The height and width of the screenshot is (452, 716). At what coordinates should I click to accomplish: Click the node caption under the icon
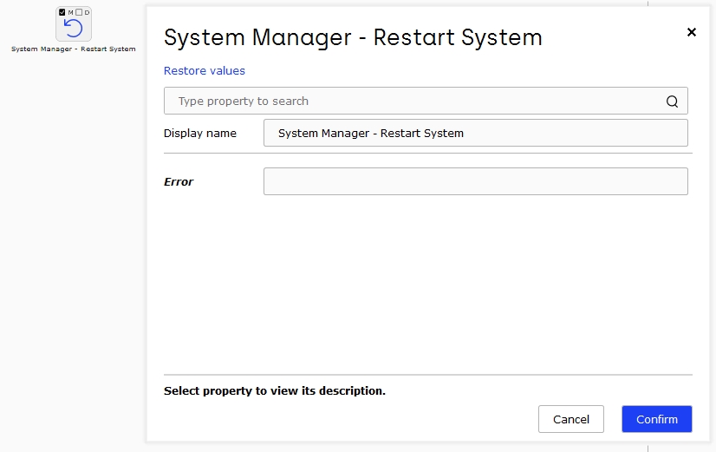pyautogui.click(x=73, y=49)
